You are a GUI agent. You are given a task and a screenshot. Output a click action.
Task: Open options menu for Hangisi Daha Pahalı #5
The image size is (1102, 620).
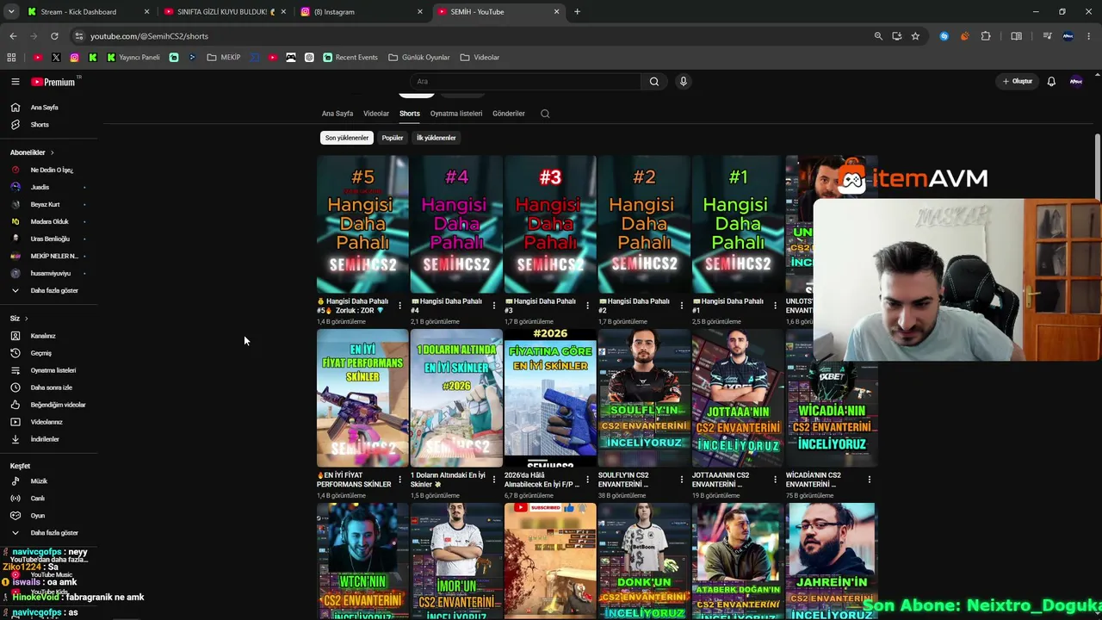tap(399, 305)
